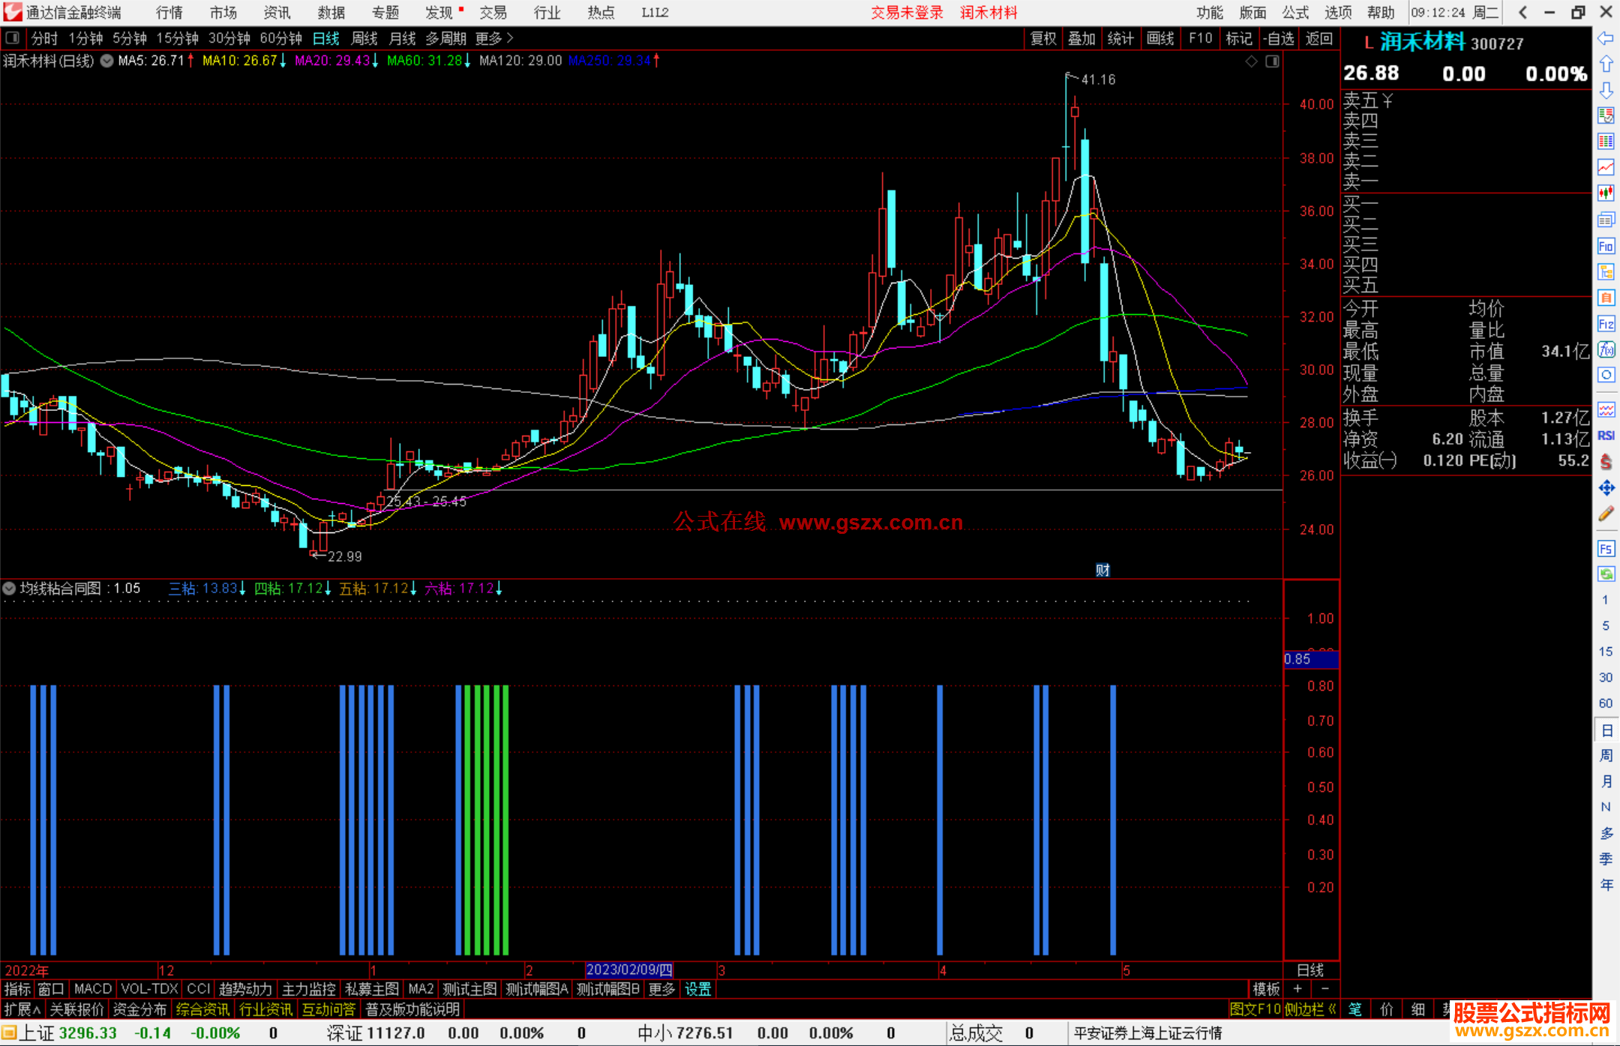Click the F10 info icon in right sidebar
Screen dimensions: 1620x1046
coord(1606,247)
